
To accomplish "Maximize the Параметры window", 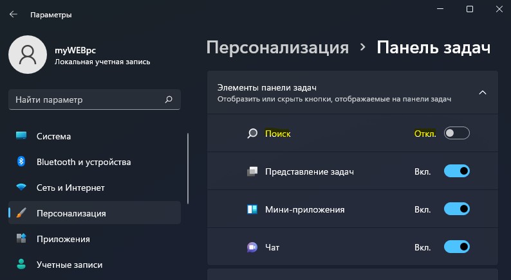I will [470, 9].
